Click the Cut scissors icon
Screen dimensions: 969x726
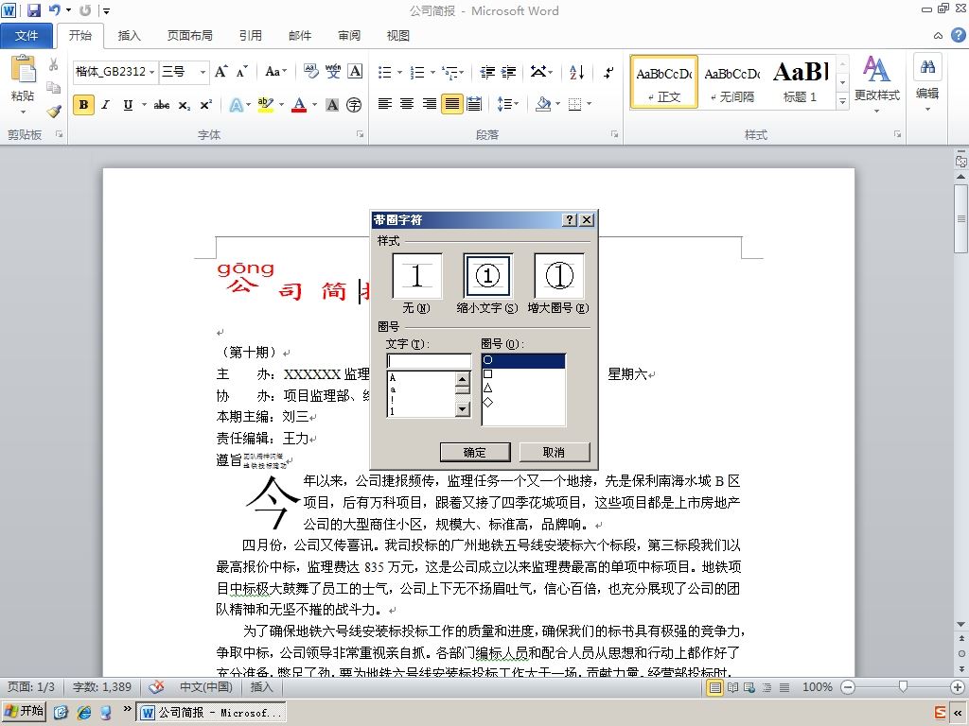pos(54,64)
